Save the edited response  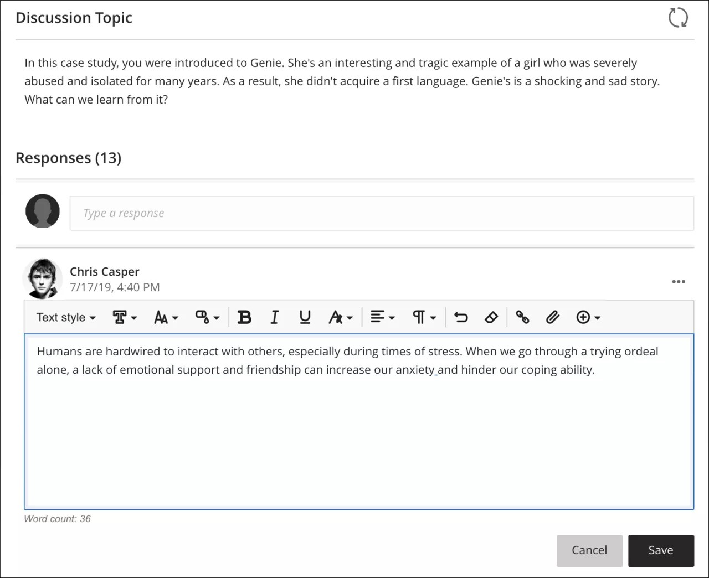[661, 550]
